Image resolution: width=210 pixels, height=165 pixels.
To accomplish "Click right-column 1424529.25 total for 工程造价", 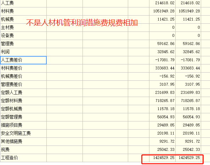I will (189, 158).
